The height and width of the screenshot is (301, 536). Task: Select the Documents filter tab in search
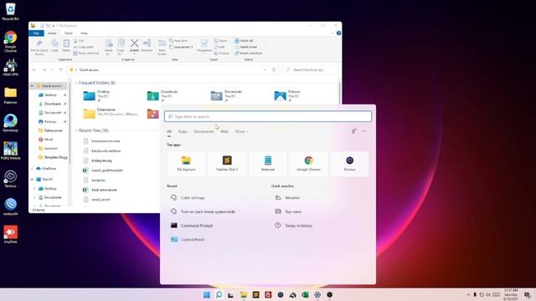[204, 131]
